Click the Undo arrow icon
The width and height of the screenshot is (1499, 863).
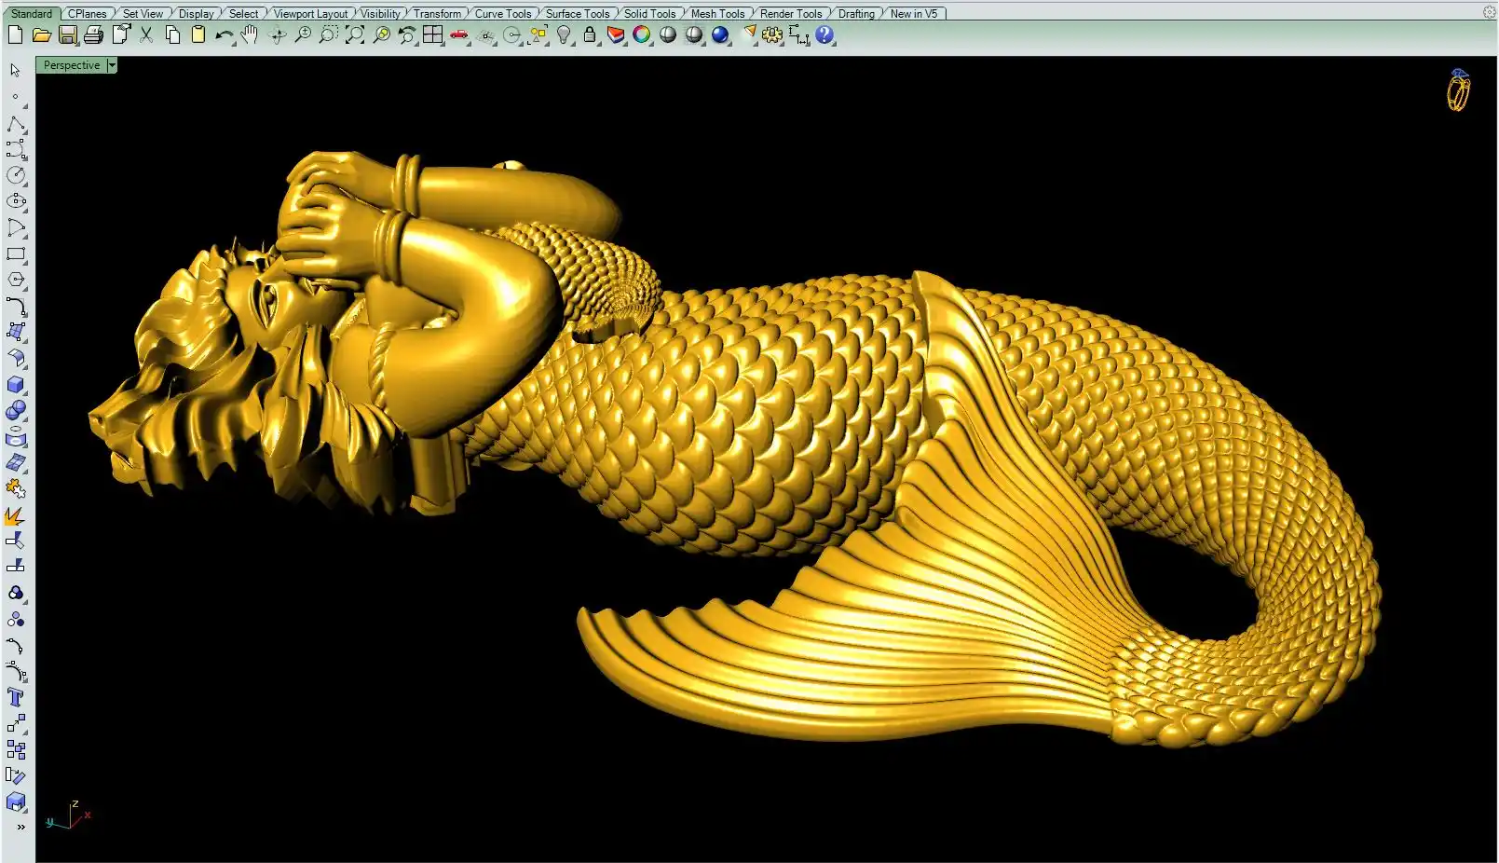(x=223, y=35)
